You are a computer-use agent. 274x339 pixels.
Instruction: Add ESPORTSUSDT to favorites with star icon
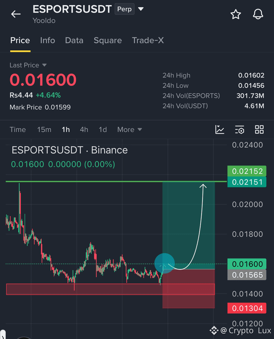click(236, 15)
